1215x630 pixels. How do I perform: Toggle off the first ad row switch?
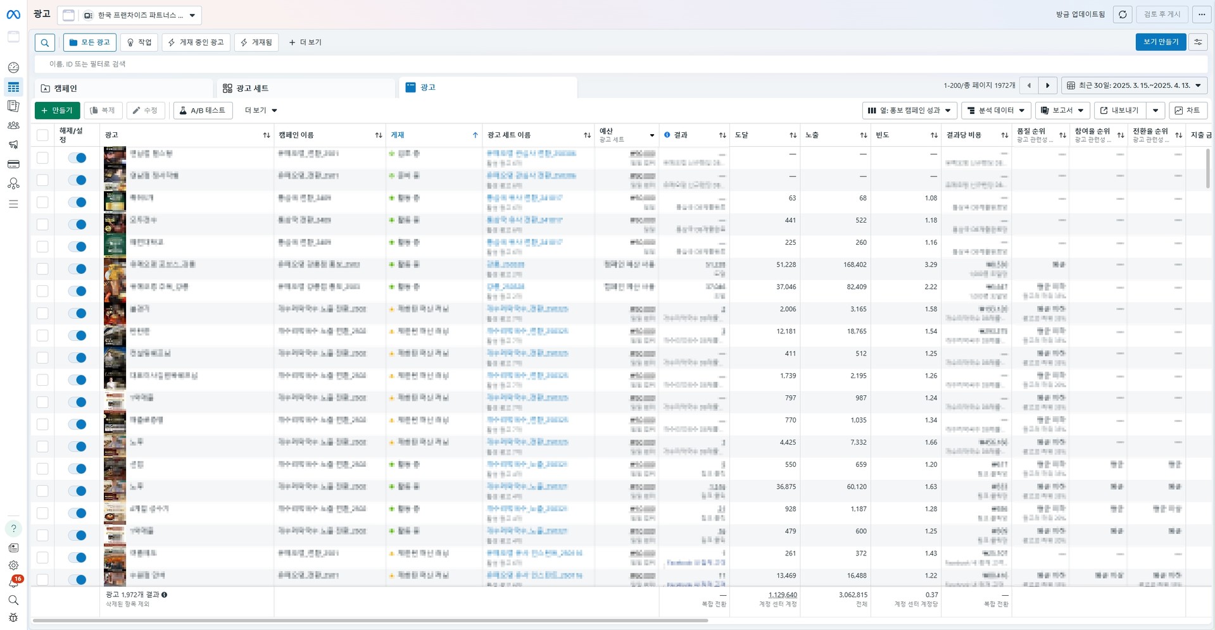click(x=77, y=158)
